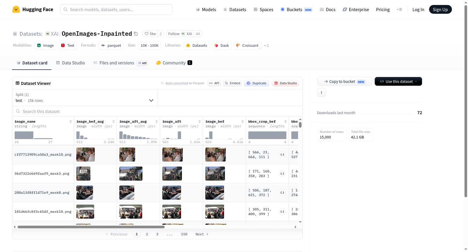Select the Image modality tag

45,45
